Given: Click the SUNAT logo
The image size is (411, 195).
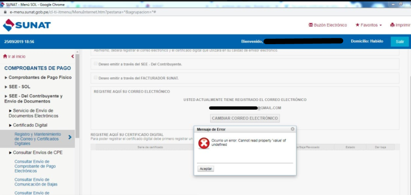Looking at the screenshot, I should tap(27, 25).
